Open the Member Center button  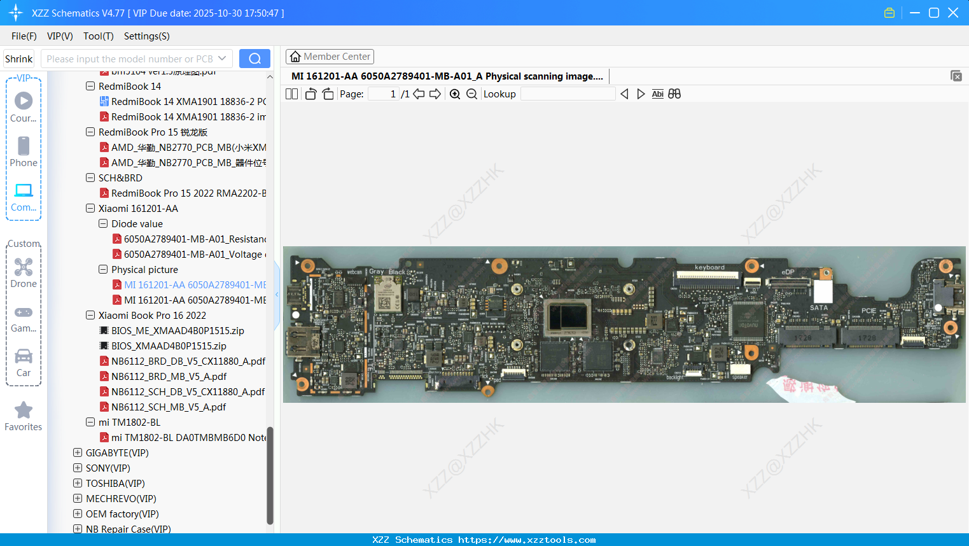point(330,57)
